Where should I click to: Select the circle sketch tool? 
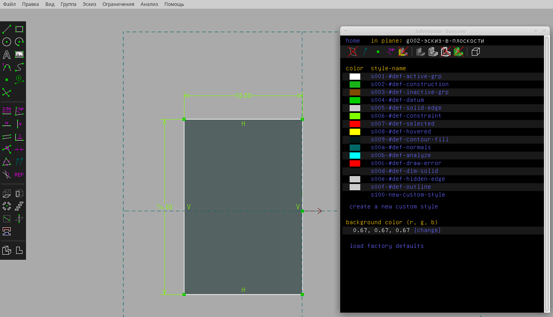7,42
